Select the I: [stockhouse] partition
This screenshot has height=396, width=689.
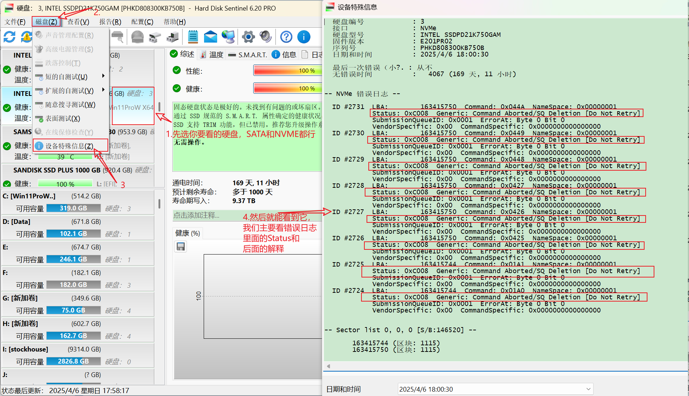tap(78, 356)
